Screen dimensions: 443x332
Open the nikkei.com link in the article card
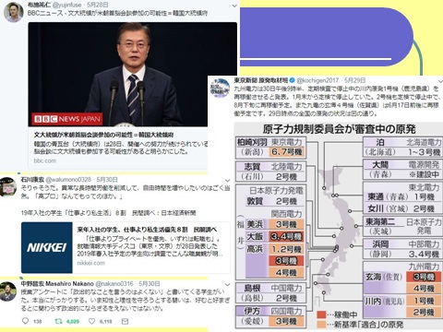90,263
